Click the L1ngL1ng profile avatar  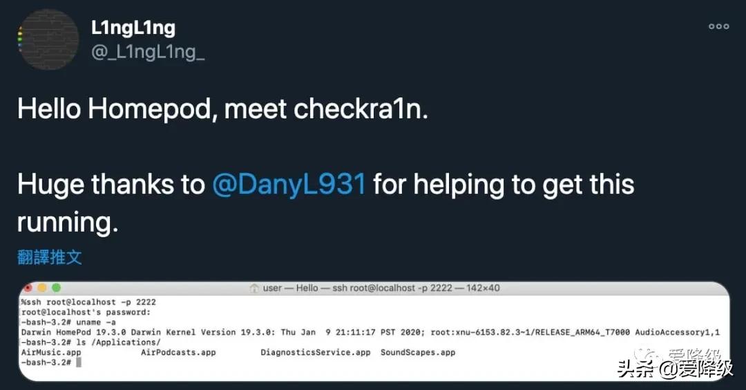click(48, 39)
